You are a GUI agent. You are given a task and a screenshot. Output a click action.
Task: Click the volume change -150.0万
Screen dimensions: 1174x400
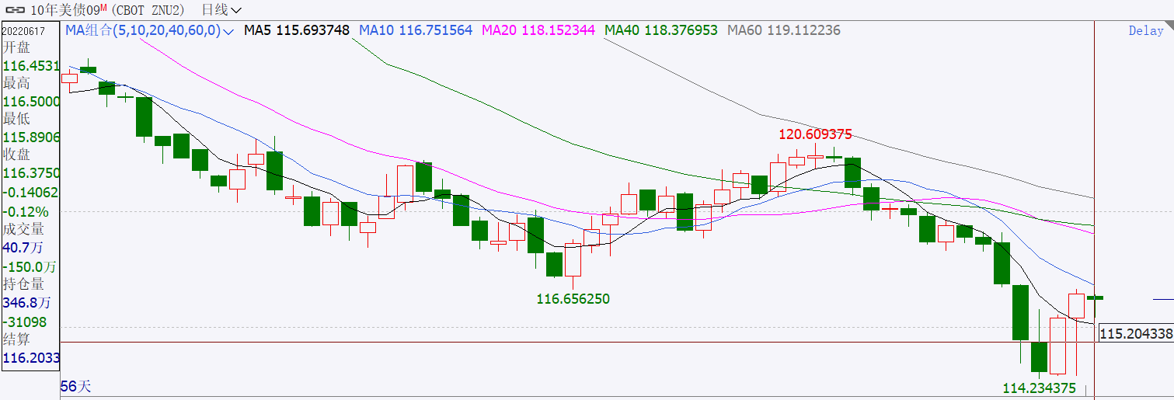click(x=30, y=266)
